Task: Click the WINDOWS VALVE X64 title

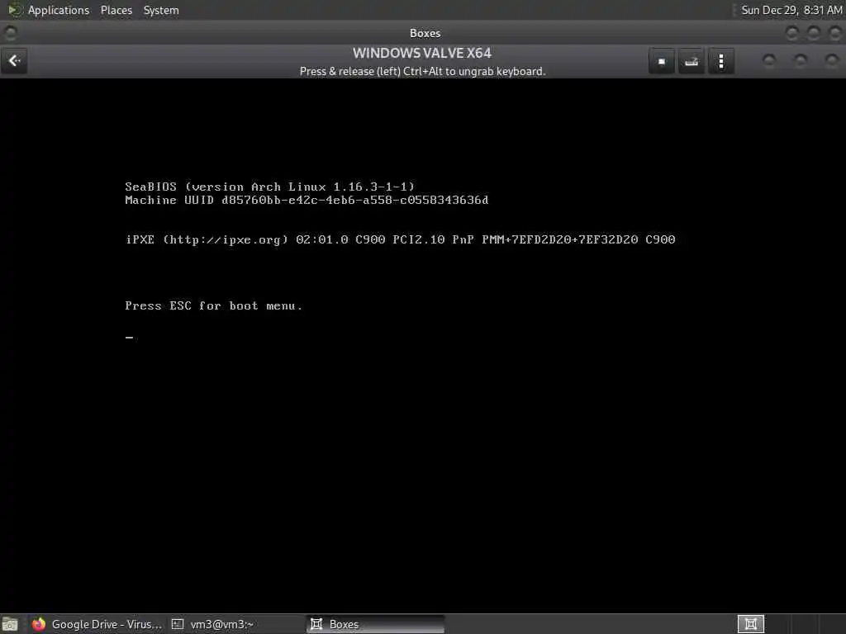Action: tap(422, 54)
